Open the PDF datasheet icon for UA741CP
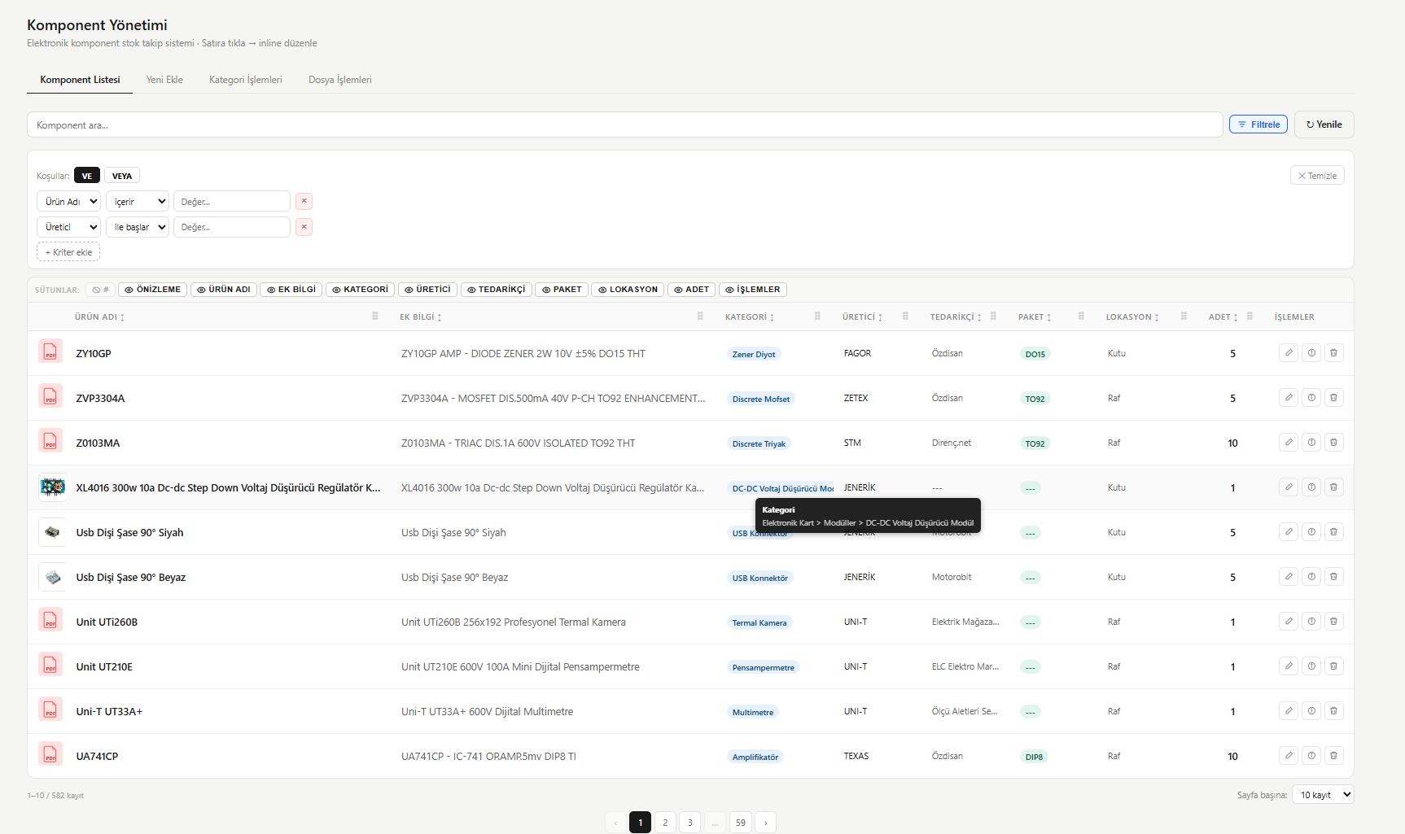This screenshot has height=834, width=1405. pos(50,756)
